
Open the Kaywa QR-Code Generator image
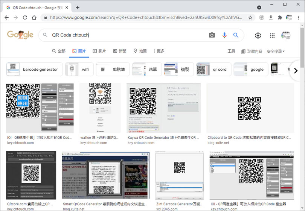pyautogui.click(x=163, y=108)
